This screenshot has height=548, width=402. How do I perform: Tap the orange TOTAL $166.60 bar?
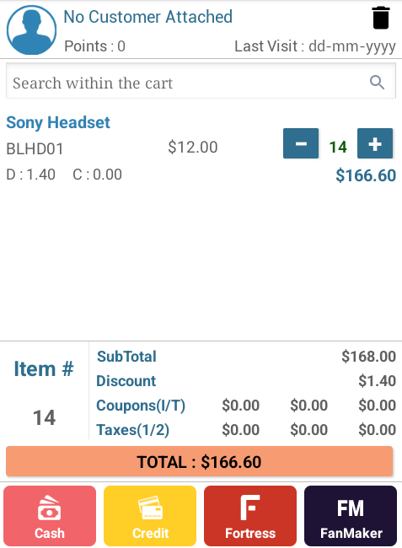[200, 461]
